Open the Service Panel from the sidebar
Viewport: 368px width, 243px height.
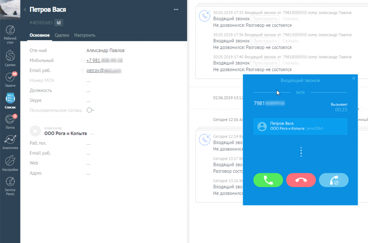(10, 184)
